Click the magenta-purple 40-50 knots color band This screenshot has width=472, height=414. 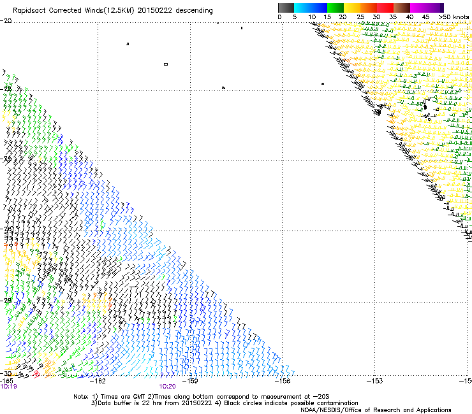point(427,8)
